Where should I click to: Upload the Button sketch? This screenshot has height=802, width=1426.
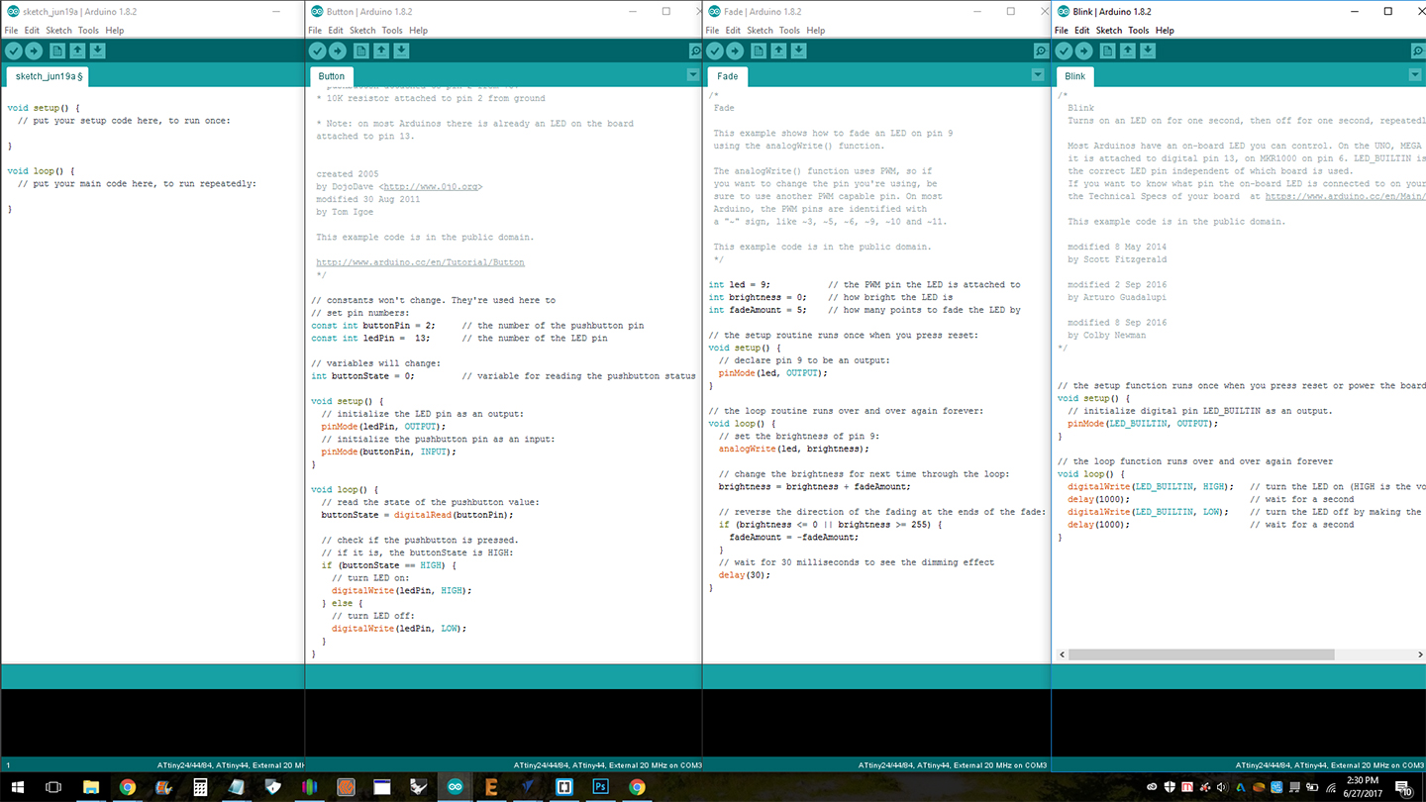coord(338,51)
